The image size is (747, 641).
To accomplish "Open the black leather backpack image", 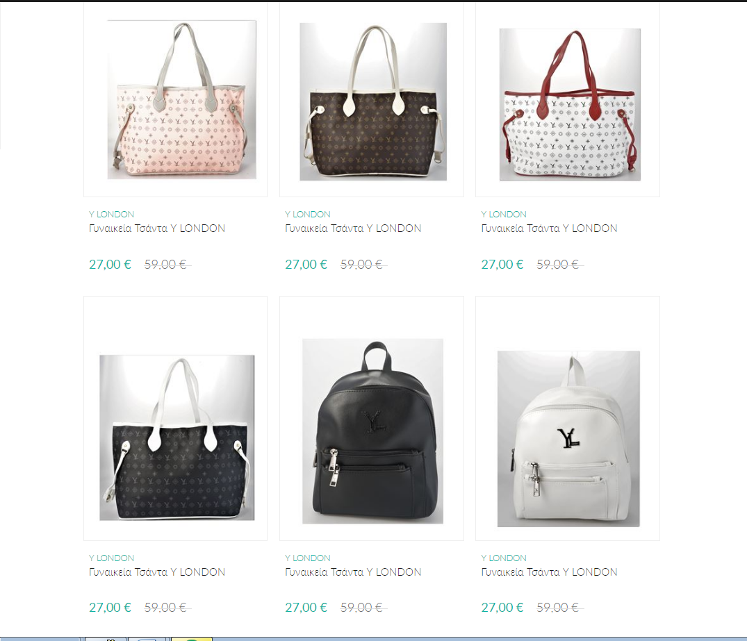I will click(372, 431).
